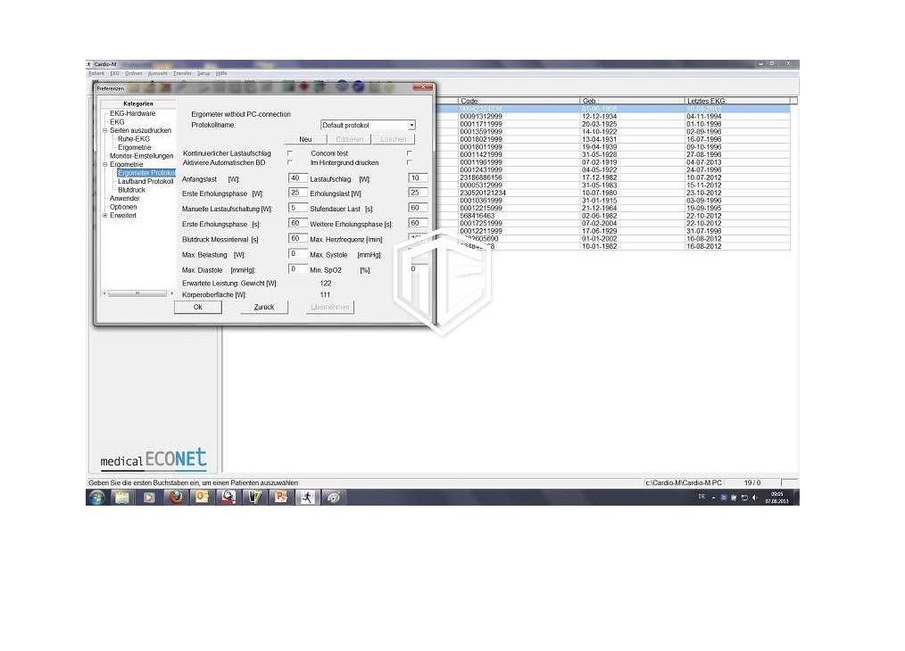Open the Patient menu

tap(96, 73)
